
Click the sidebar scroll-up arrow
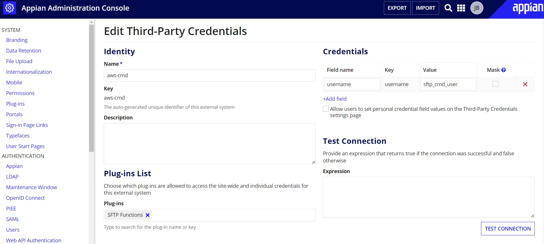[92, 22]
